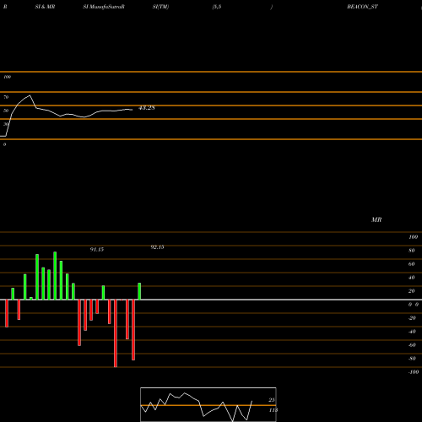The height and width of the screenshot is (422, 422).
Task: Click the 23 value in the mini chart
Action: pos(272,400)
